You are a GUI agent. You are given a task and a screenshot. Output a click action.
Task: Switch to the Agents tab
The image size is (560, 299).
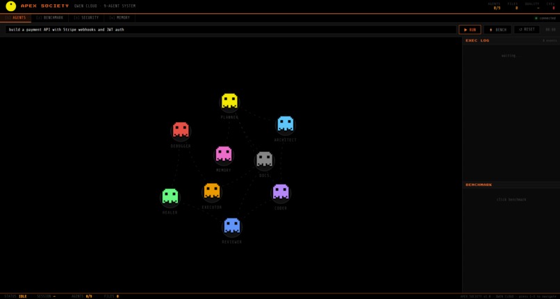(15, 17)
